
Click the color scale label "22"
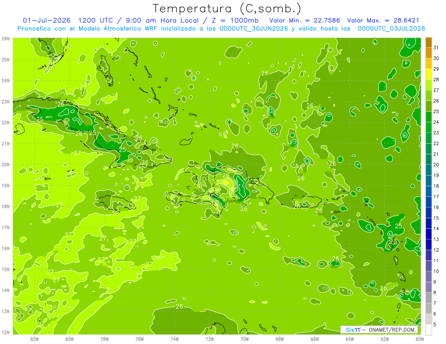(436, 143)
